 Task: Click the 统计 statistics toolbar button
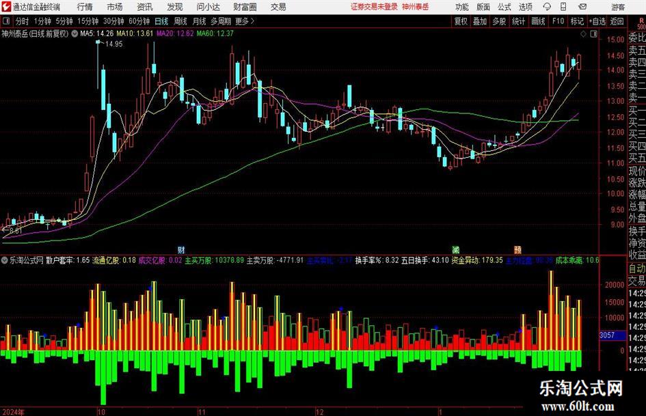coord(518,21)
